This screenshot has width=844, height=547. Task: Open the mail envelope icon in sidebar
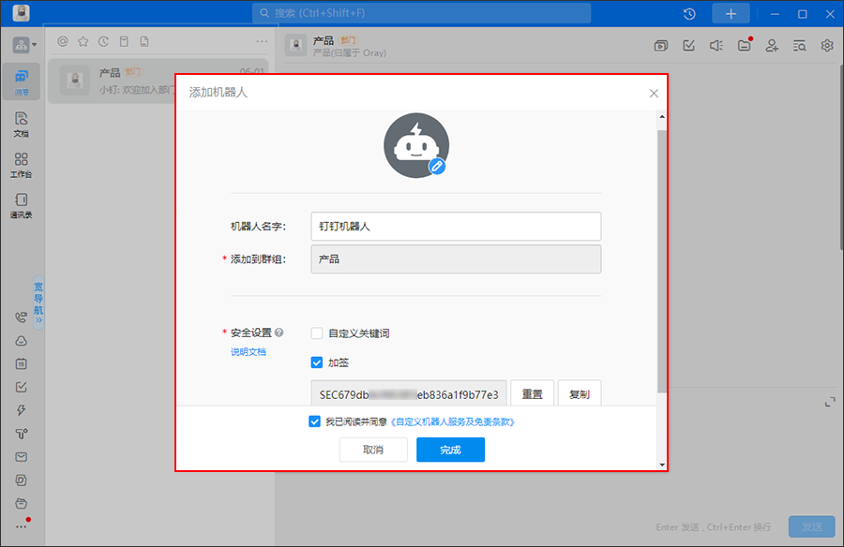pyautogui.click(x=21, y=457)
